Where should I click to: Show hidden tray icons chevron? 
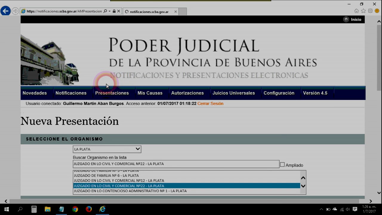point(321,209)
